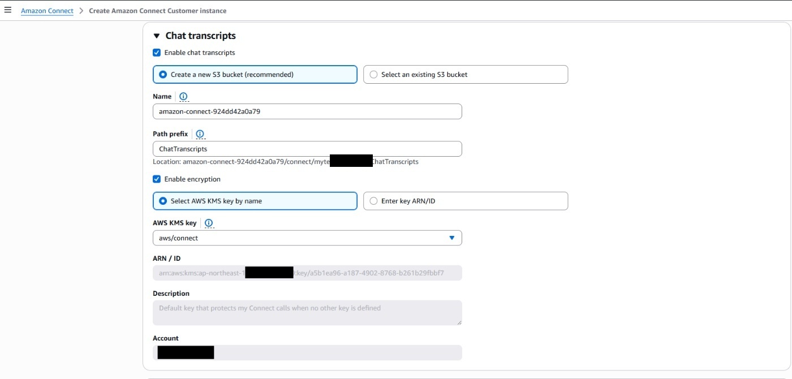The height and width of the screenshot is (379, 792).
Task: Click the disabled Account field
Action: pyautogui.click(x=307, y=352)
